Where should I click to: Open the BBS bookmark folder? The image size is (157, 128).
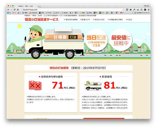[x=82, y=13]
